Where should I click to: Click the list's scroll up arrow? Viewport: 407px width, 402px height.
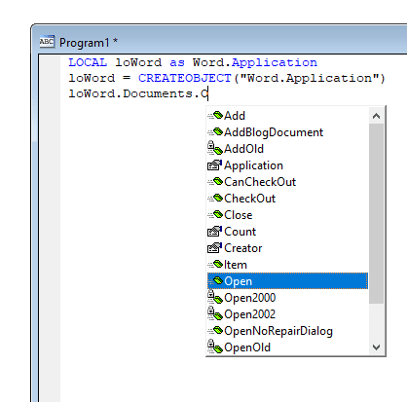pos(376,116)
